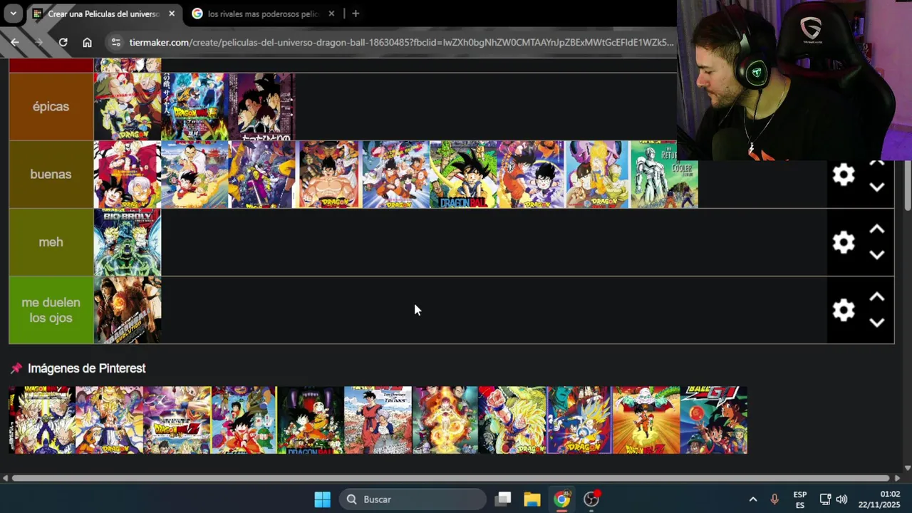The width and height of the screenshot is (912, 513).
Task: Select the dark castle Dragonball poster in pool
Action: click(311, 420)
